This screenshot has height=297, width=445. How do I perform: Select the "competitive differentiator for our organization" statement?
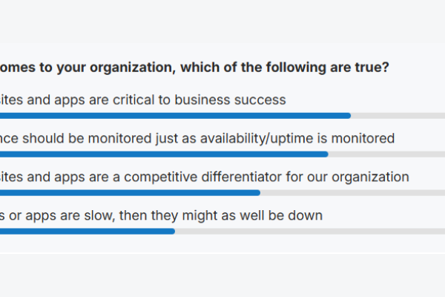(x=205, y=177)
